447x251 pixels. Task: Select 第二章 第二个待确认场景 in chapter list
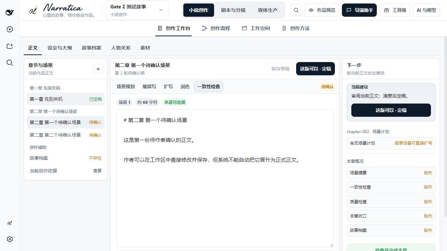(x=66, y=135)
